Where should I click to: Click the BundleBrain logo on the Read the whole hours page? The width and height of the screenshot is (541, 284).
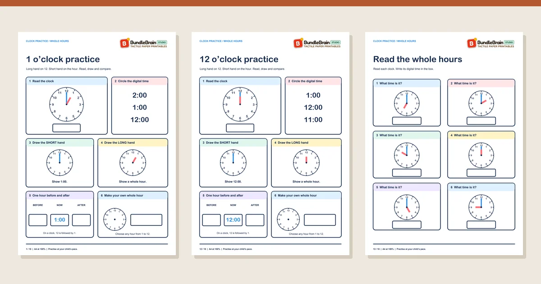coord(491,43)
